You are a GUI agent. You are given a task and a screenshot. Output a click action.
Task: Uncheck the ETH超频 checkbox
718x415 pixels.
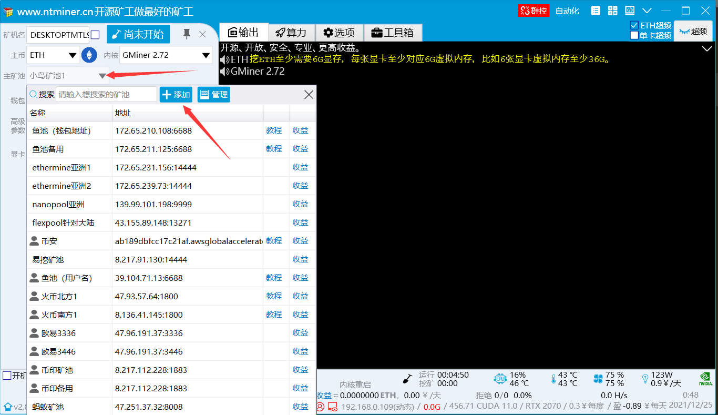click(x=634, y=25)
